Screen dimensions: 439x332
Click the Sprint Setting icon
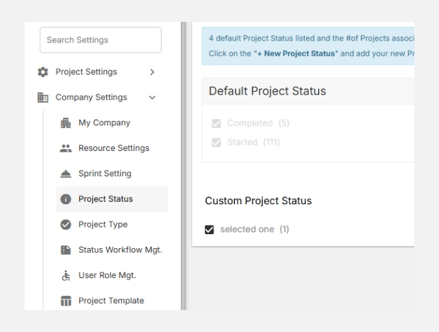tap(66, 174)
